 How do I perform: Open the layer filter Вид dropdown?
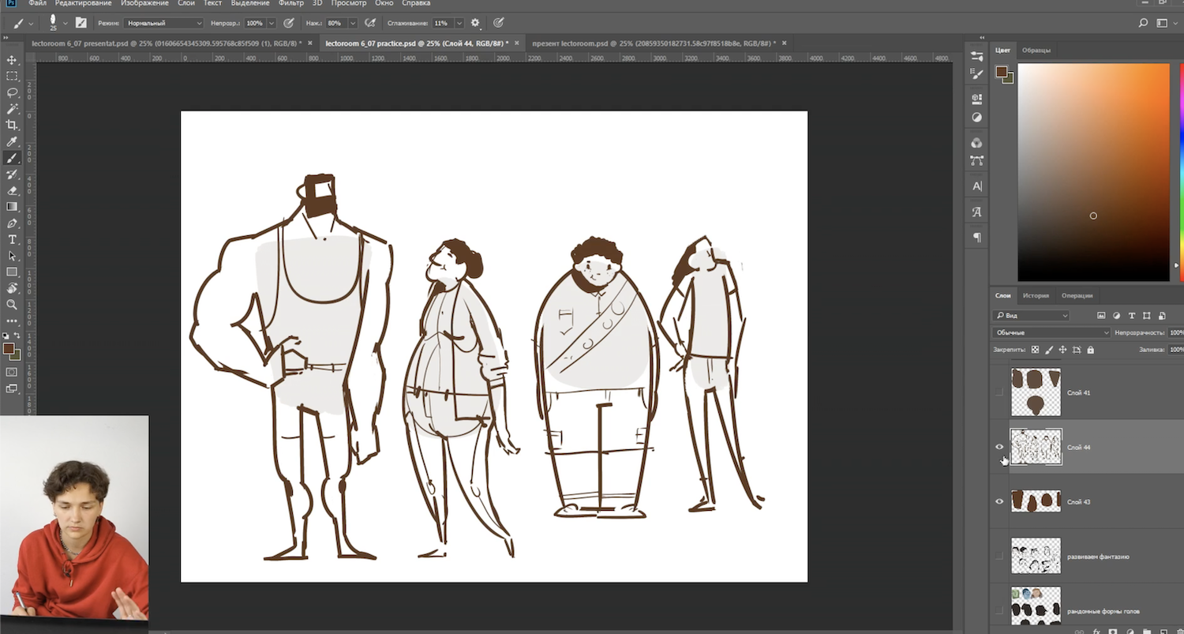(x=1031, y=316)
